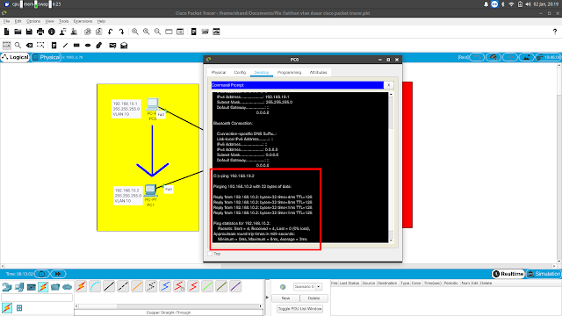Close the Command Prompt with X button

388,85
